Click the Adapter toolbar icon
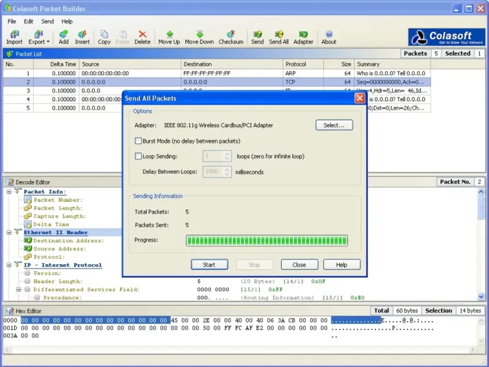This screenshot has width=489, height=367. click(x=303, y=35)
